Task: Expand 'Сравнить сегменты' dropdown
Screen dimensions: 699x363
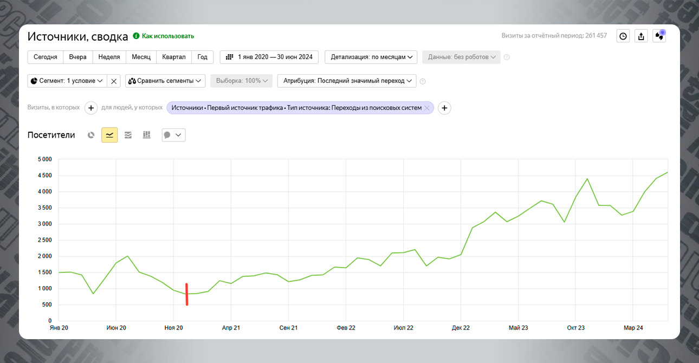Action: pos(165,81)
